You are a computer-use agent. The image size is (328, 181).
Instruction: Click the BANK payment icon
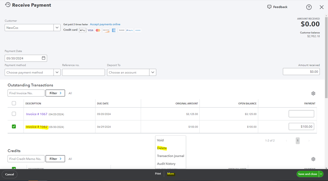[x=121, y=30]
